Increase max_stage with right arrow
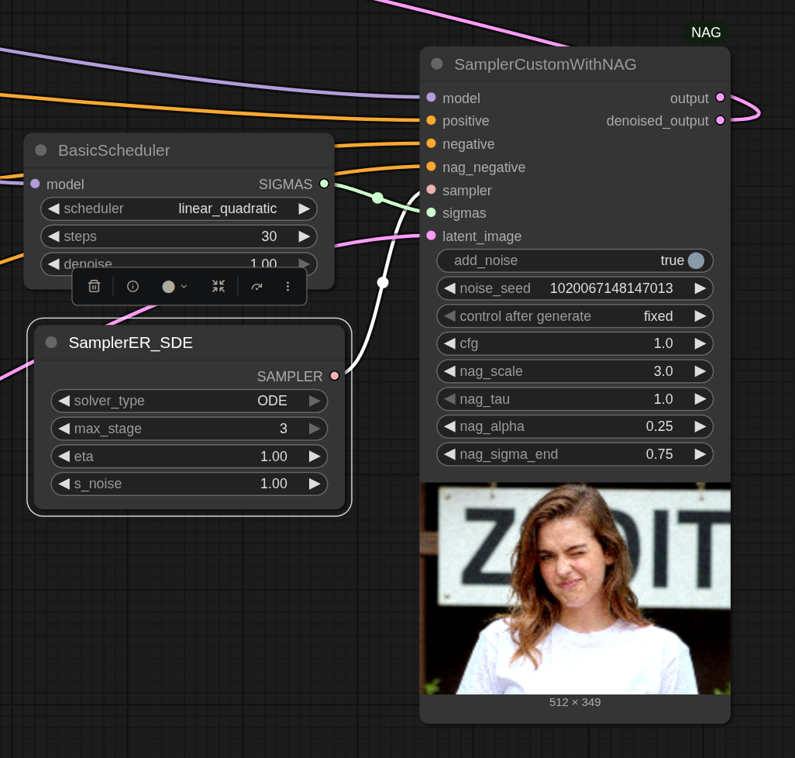795x758 pixels. click(315, 429)
